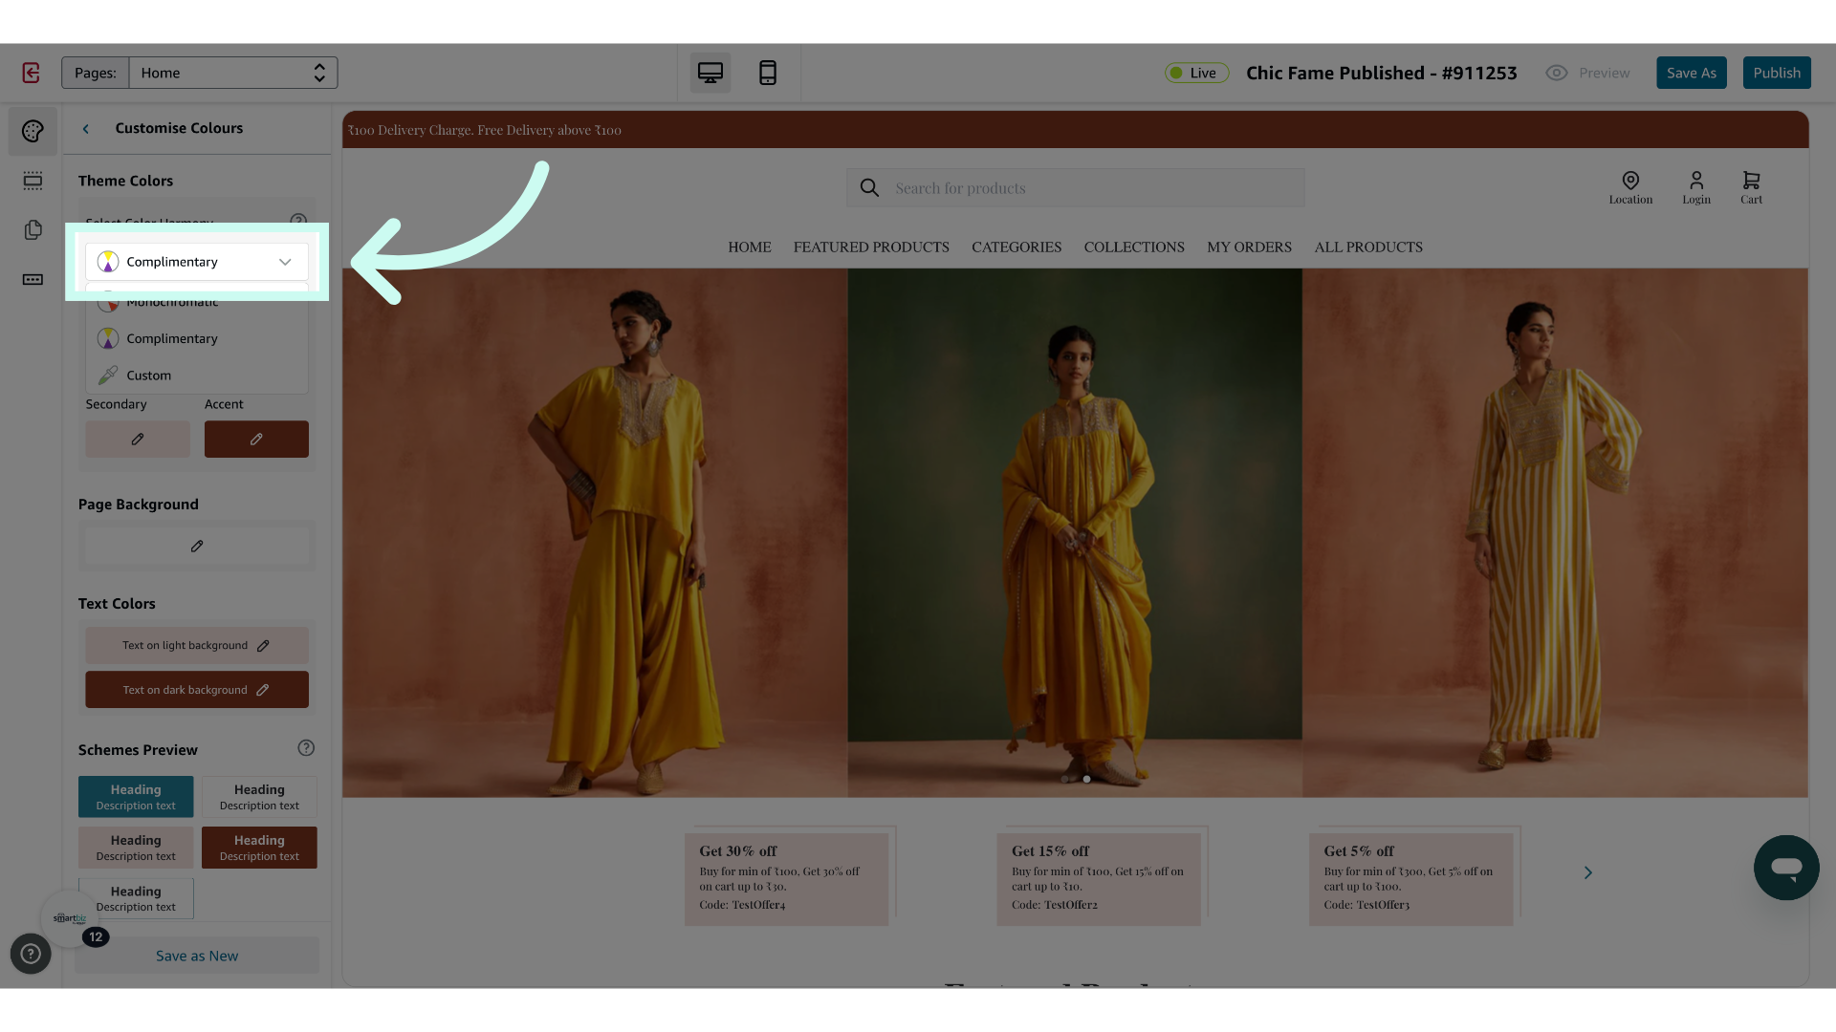The height and width of the screenshot is (1032, 1836).
Task: Switch to mobile view
Action: coord(767,73)
